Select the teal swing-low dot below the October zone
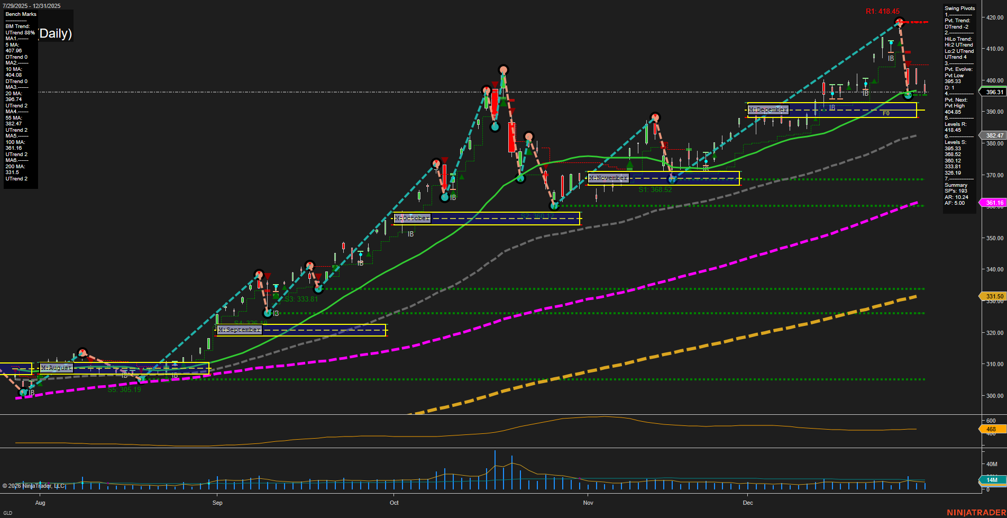Screen dimensions: 1007x518 [x=554, y=207]
